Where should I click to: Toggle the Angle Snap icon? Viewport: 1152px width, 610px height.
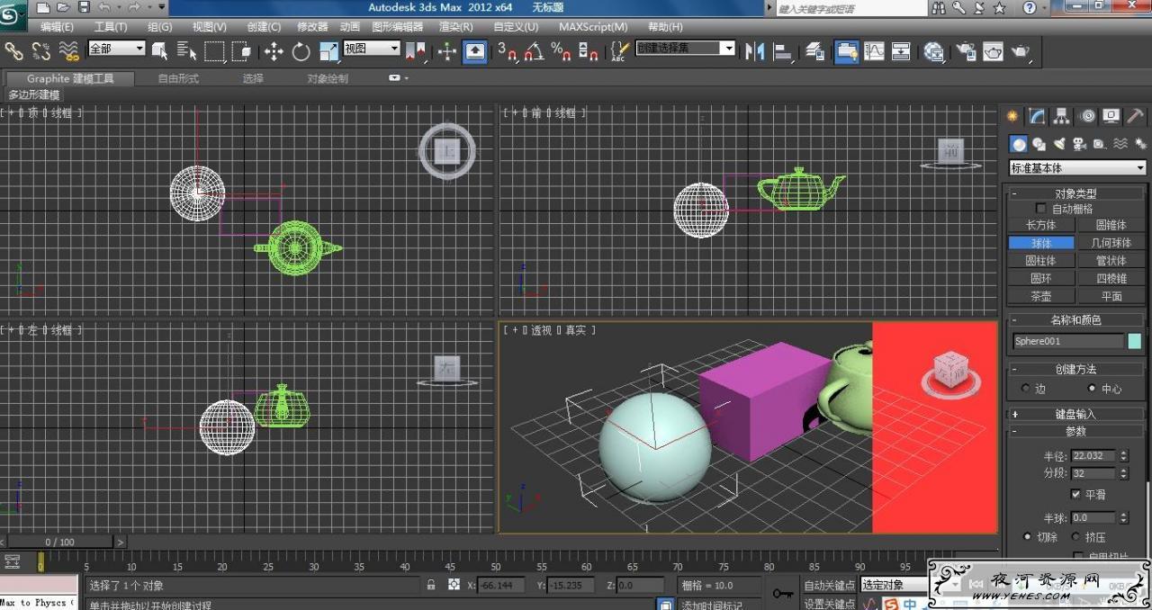pyautogui.click(x=534, y=51)
